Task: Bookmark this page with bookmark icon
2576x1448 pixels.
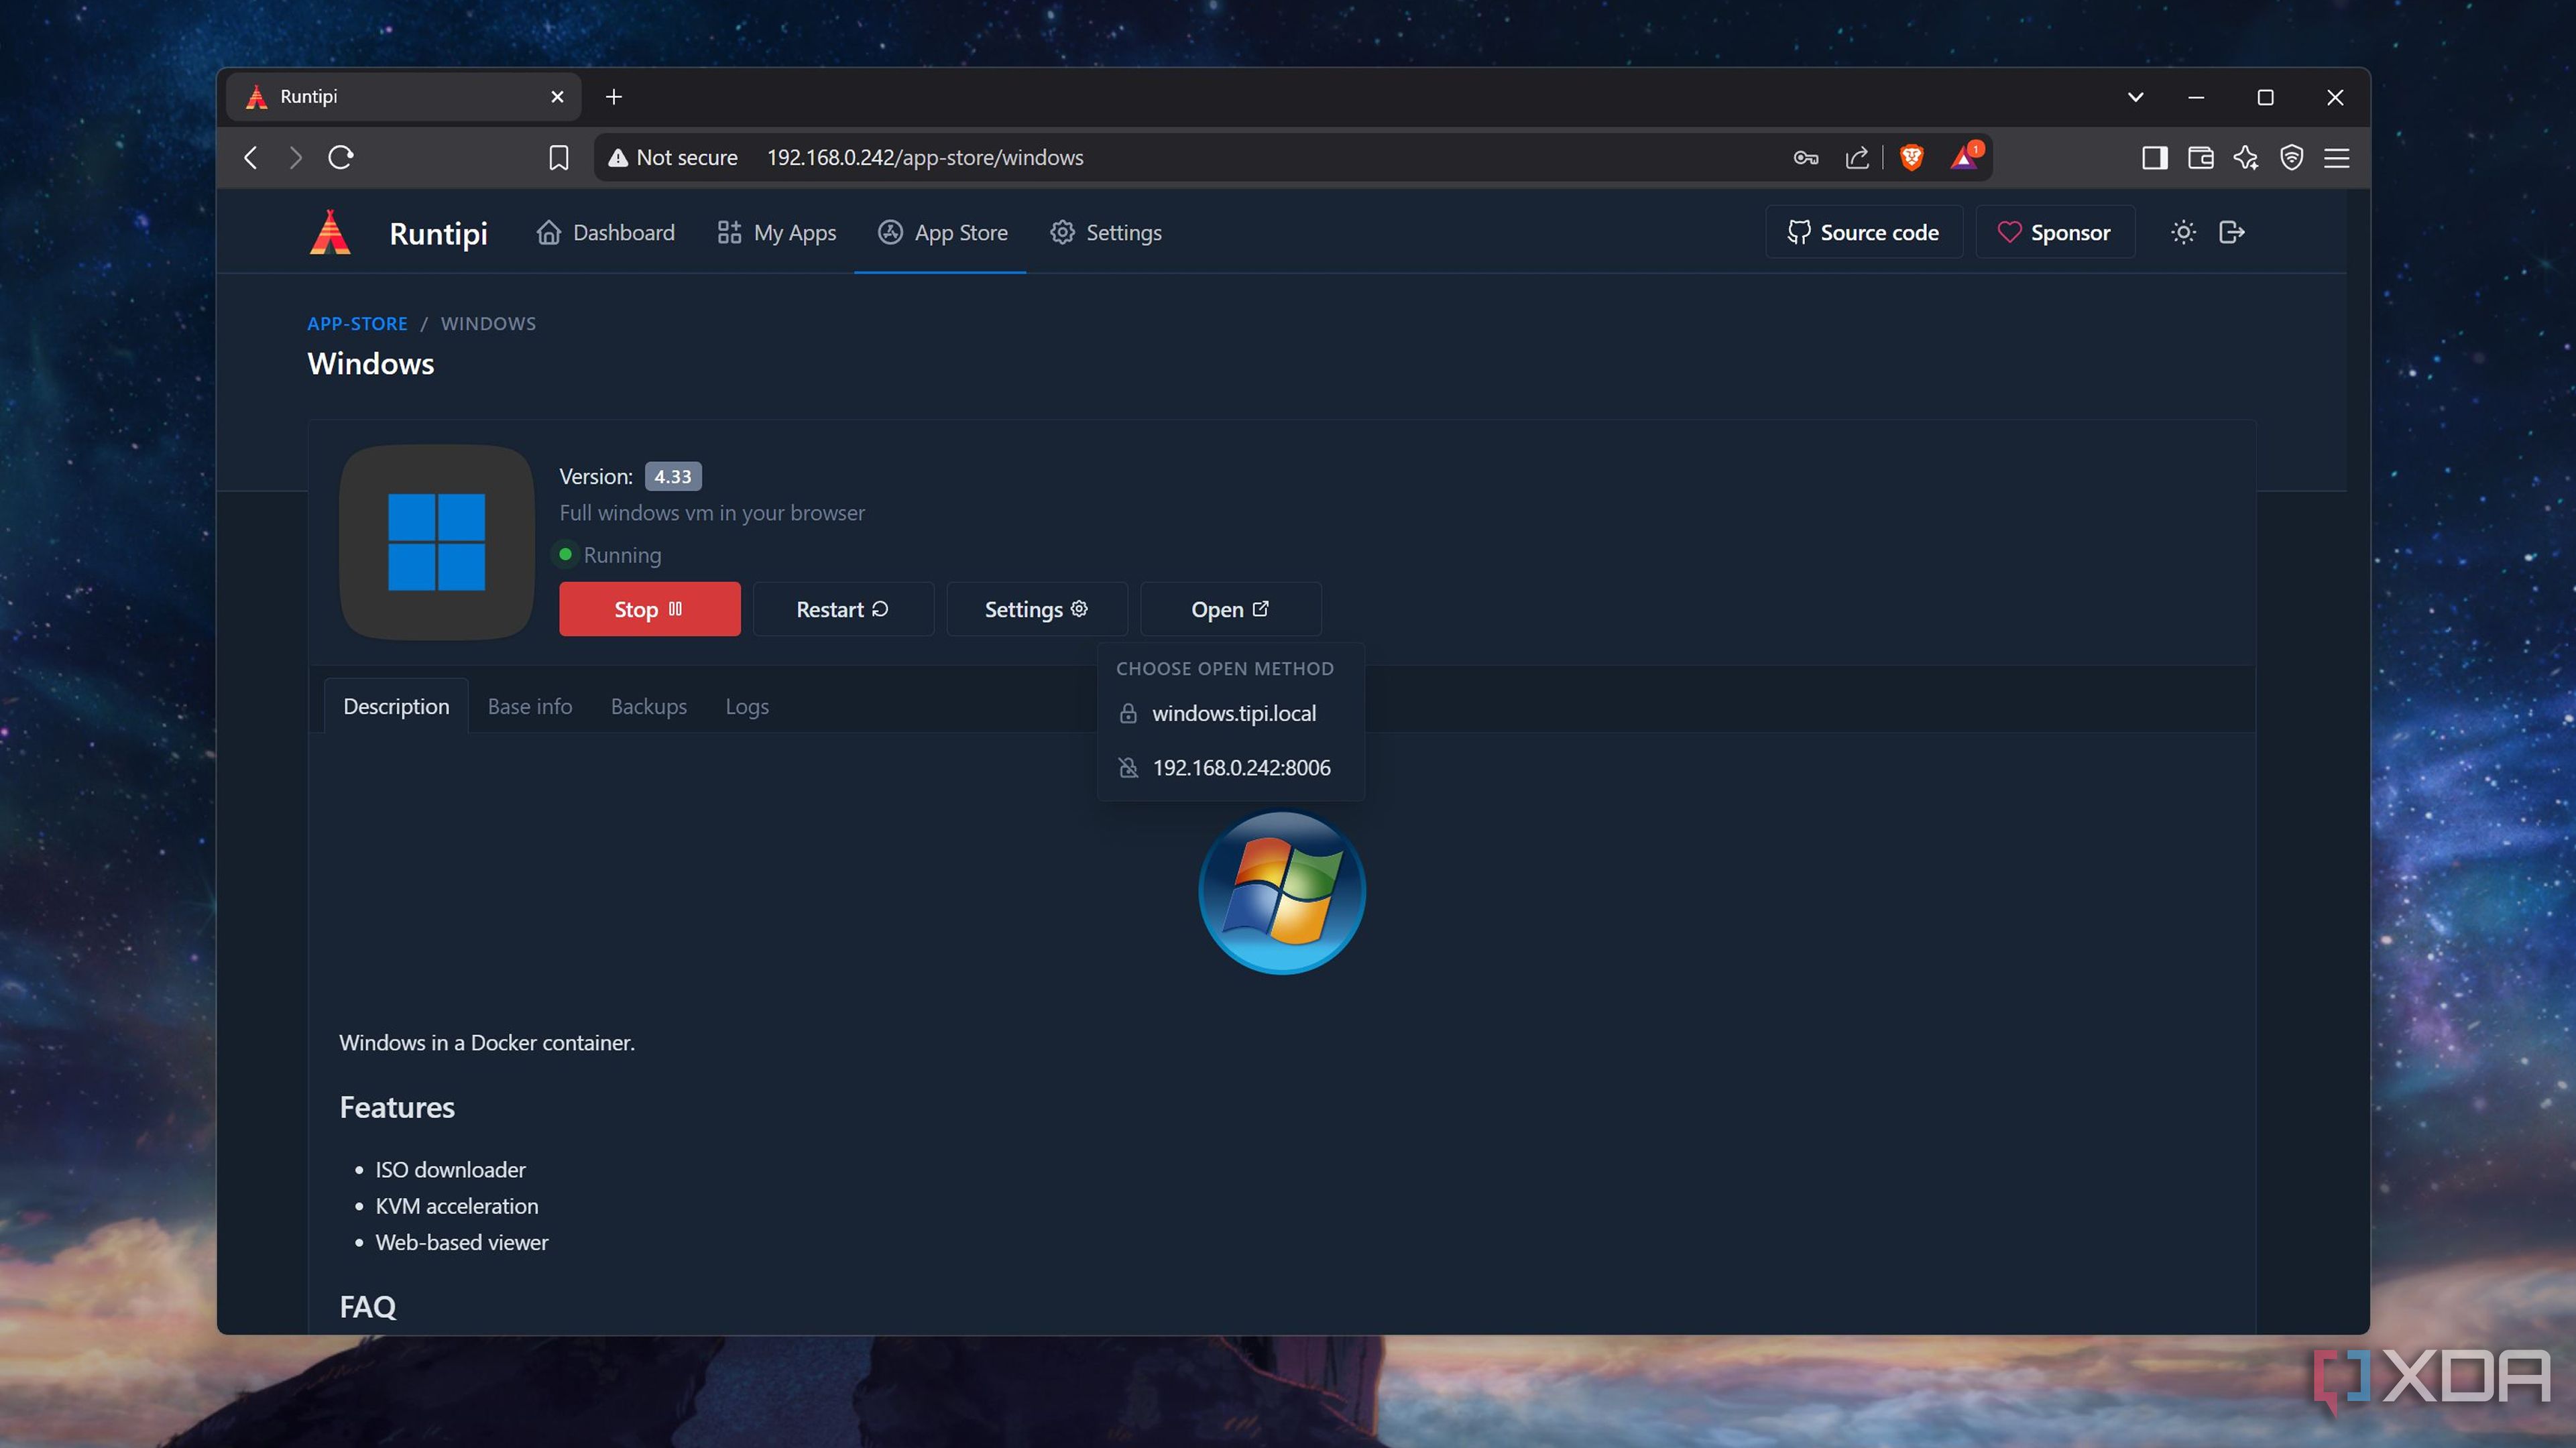Action: point(559,158)
